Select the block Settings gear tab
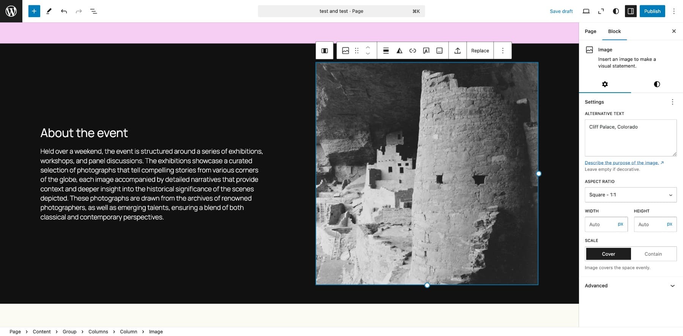683x336 pixels. coord(605,84)
